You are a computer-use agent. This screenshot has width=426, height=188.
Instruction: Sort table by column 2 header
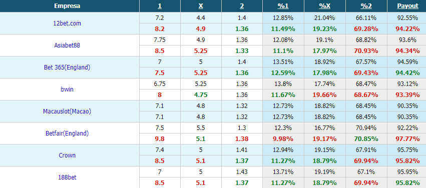click(242, 6)
